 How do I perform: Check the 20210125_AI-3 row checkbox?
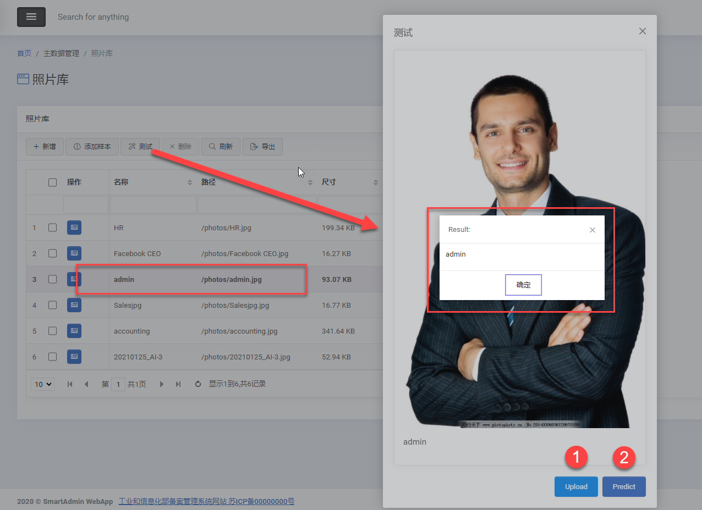pos(52,357)
